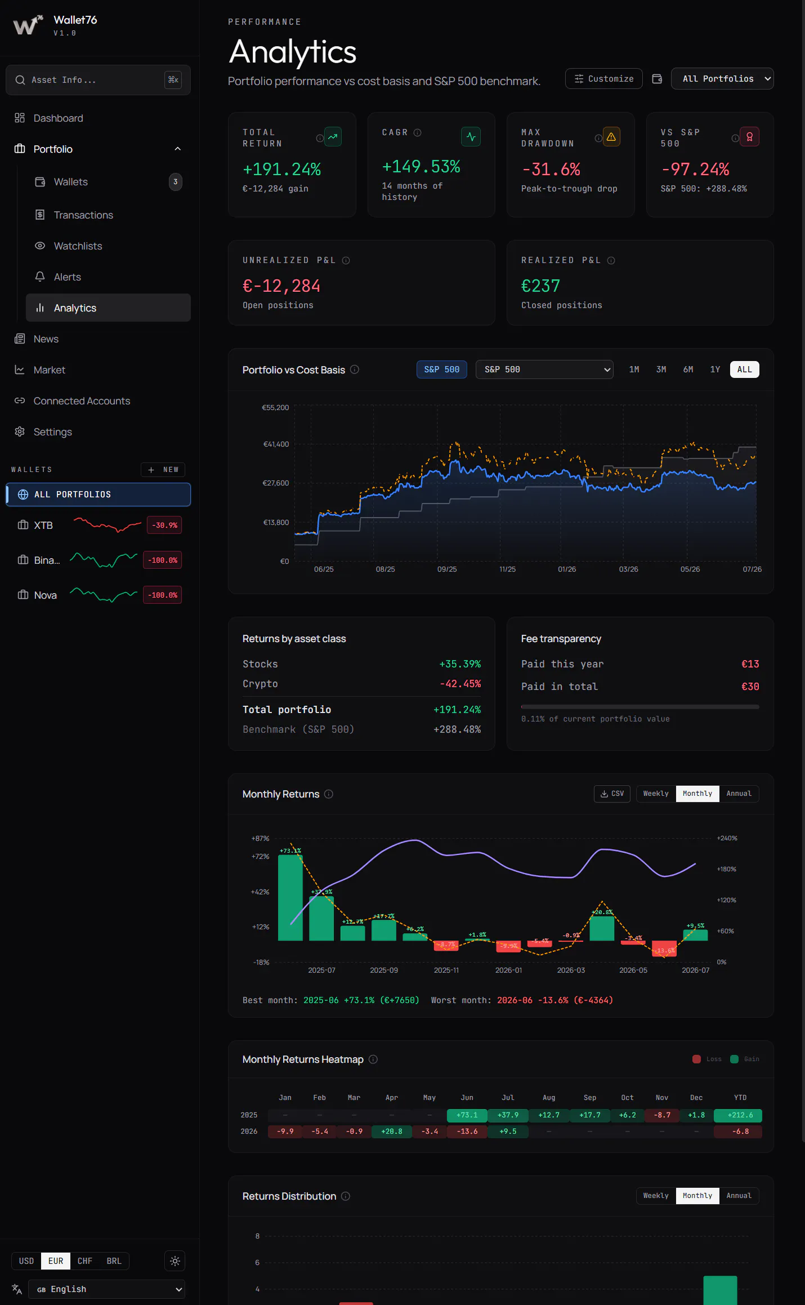Download Monthly Returns as CSV
This screenshot has height=1305, width=805.
pos(612,794)
